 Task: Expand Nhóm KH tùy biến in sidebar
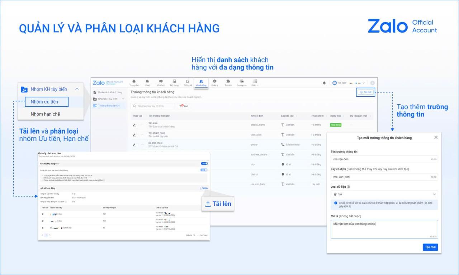(x=123, y=99)
